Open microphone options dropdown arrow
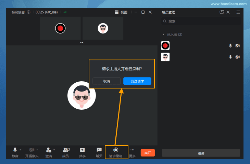Screen dimensions: 250x164 tap(21, 150)
